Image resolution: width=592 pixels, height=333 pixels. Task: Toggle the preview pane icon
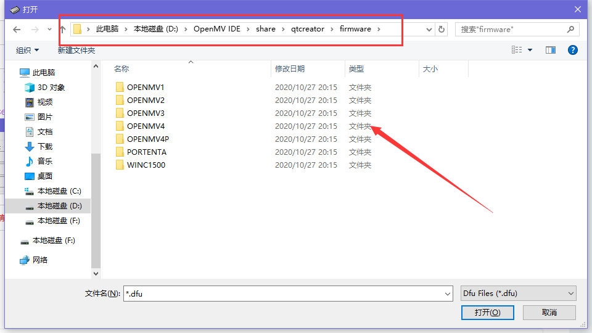pos(551,50)
